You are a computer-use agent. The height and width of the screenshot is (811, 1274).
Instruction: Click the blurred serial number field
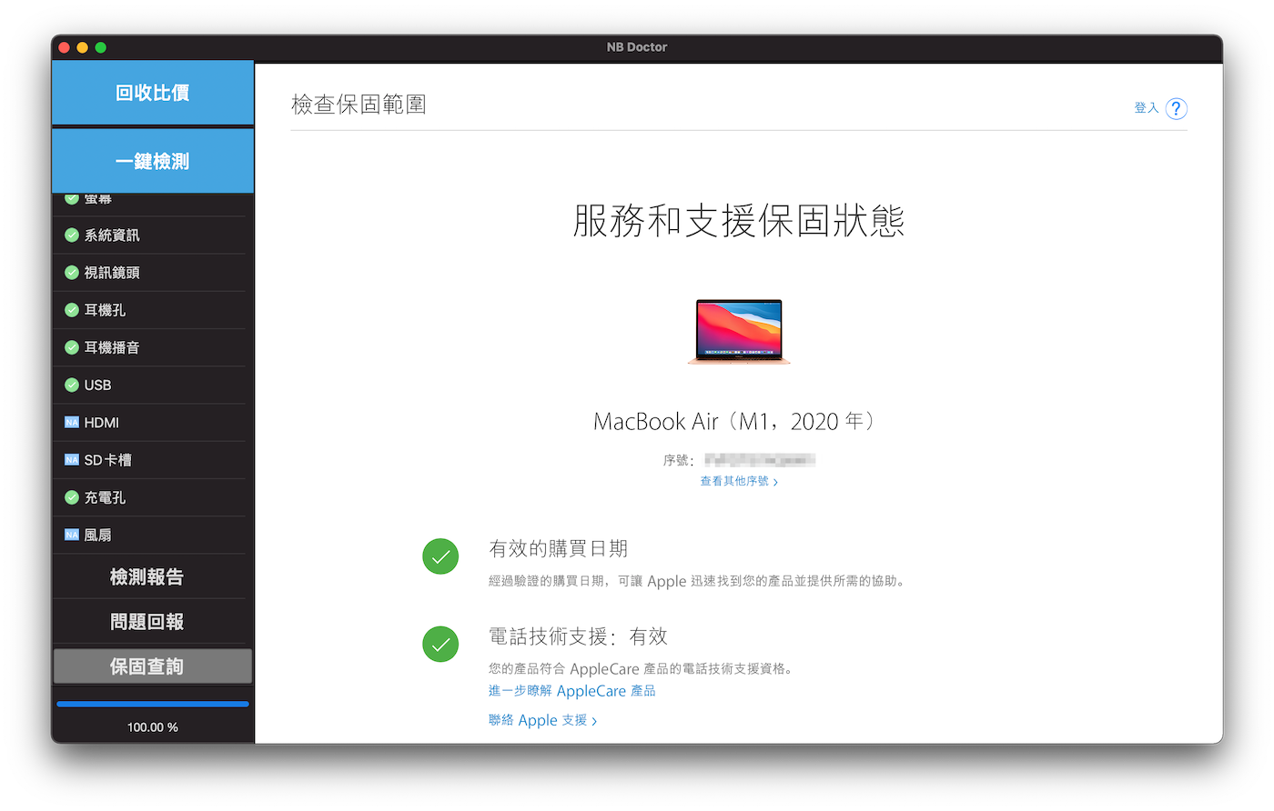coord(760,460)
